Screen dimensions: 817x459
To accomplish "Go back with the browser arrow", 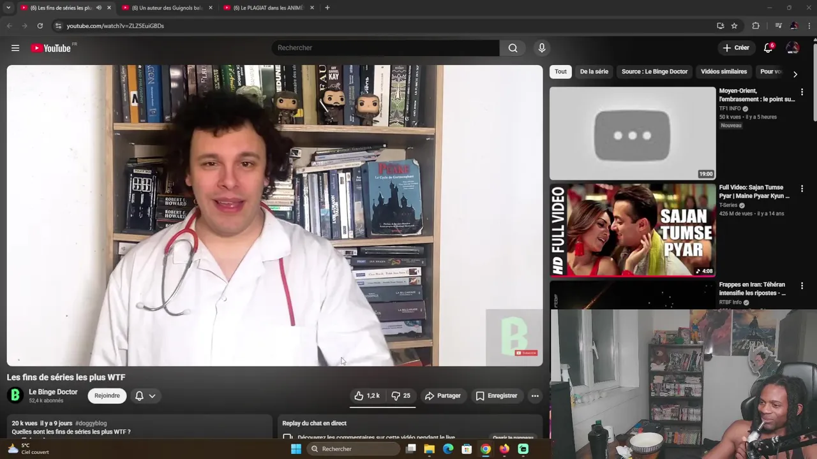I will (x=9, y=25).
